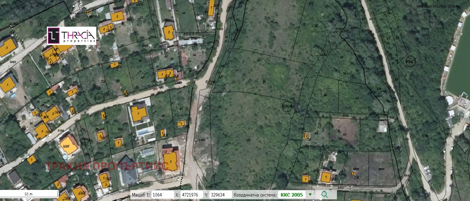Select parcel 9999 on the map

(381, 168)
